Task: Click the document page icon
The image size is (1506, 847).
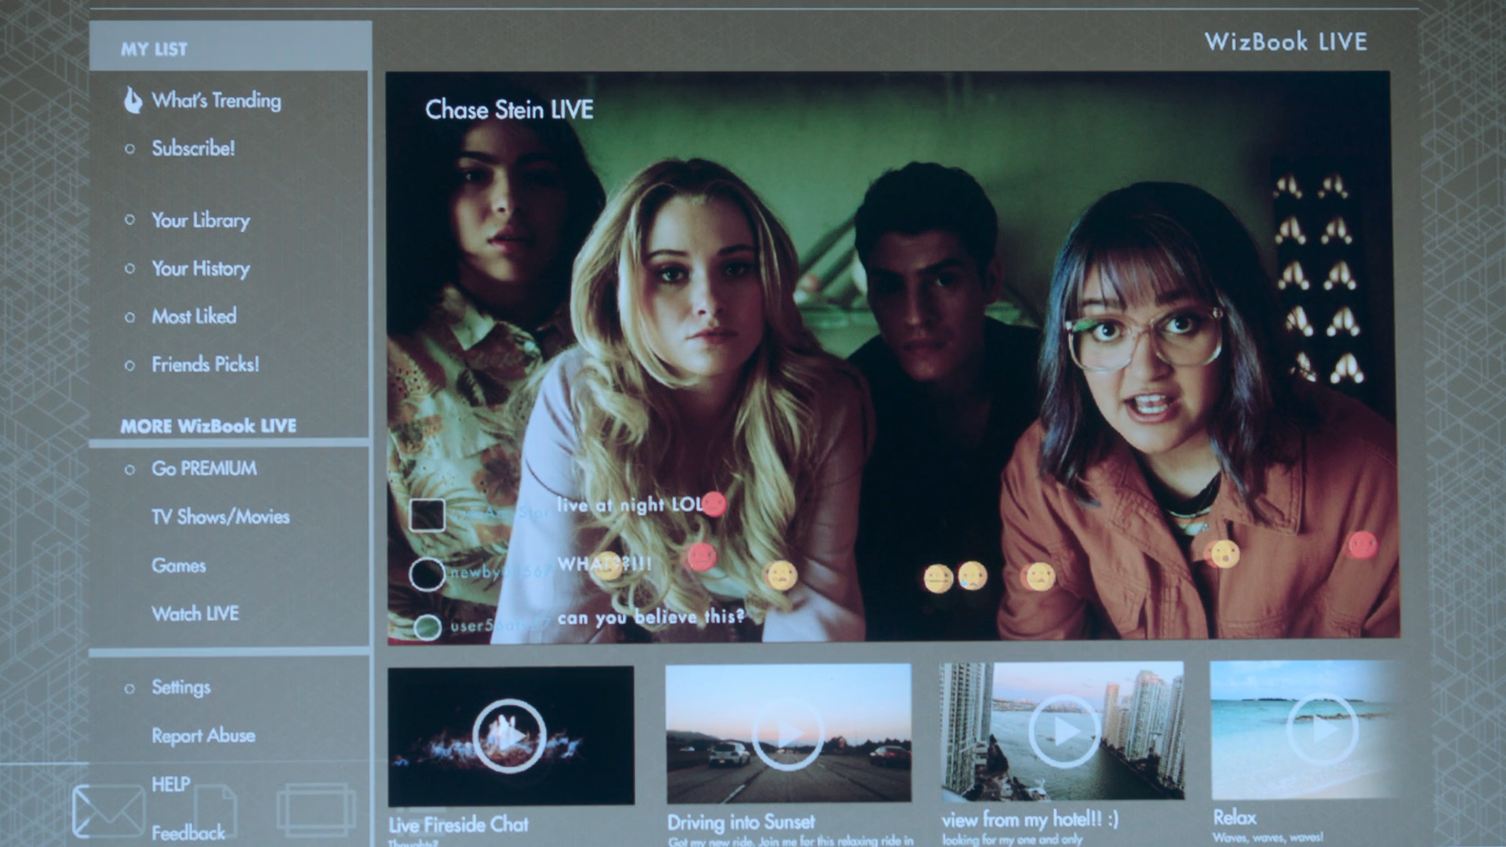Action: pos(215,809)
